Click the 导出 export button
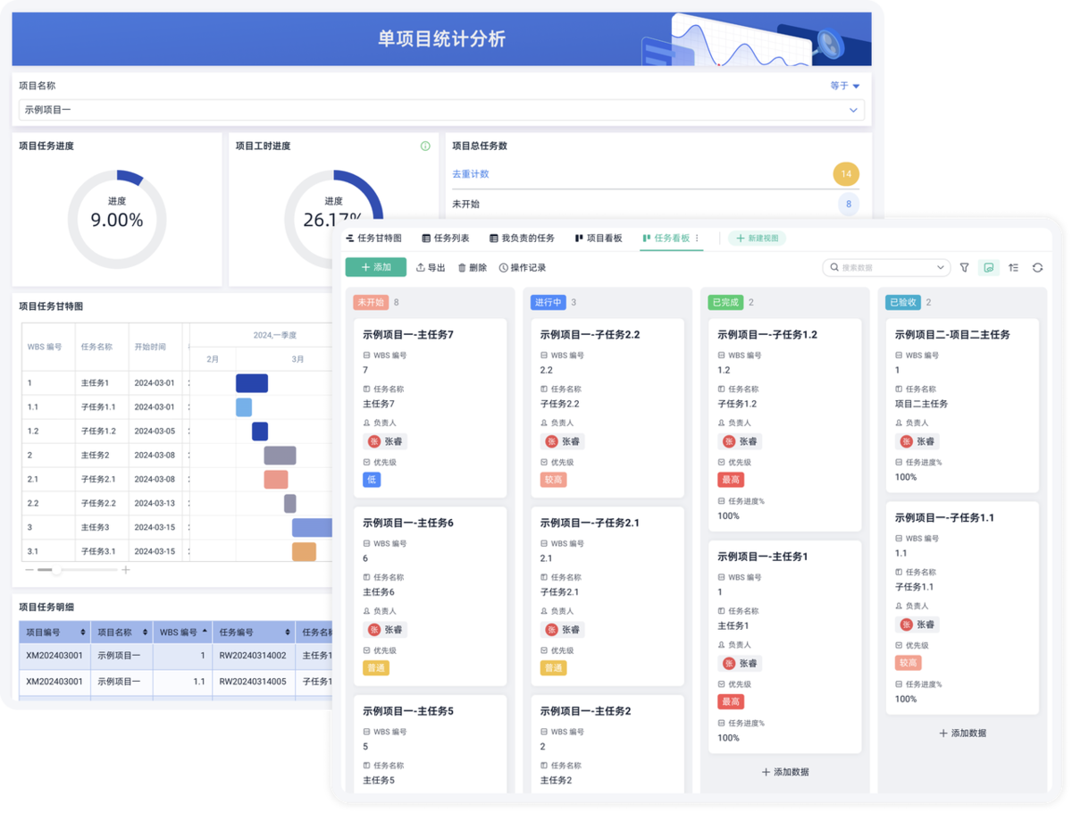This screenshot has width=1072, height=813. coord(431,267)
